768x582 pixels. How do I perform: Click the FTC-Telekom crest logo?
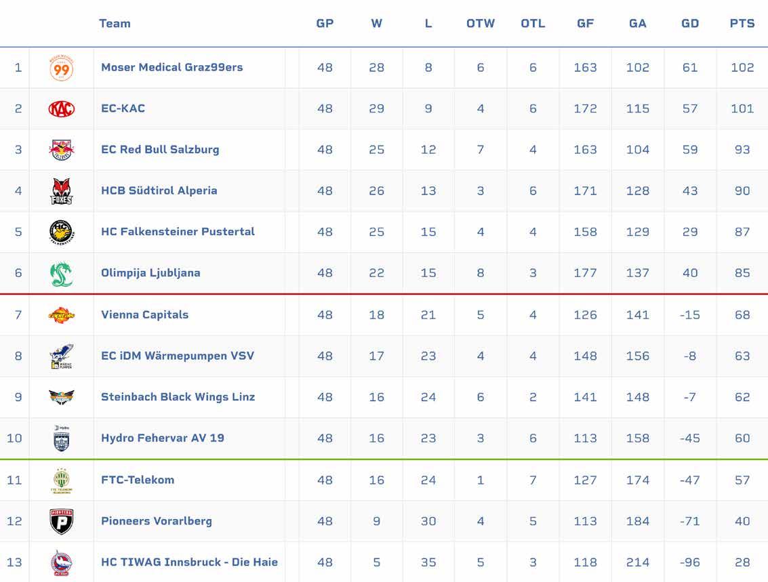[62, 480]
